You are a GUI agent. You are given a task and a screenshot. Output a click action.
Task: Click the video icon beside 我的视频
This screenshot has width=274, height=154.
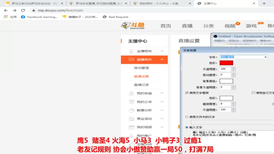click(x=132, y=127)
